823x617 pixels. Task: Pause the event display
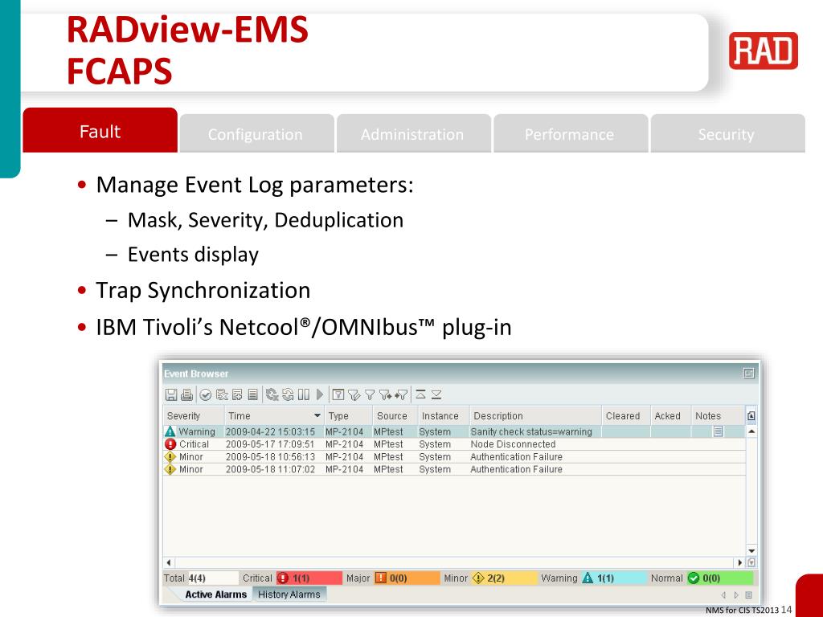(303, 394)
